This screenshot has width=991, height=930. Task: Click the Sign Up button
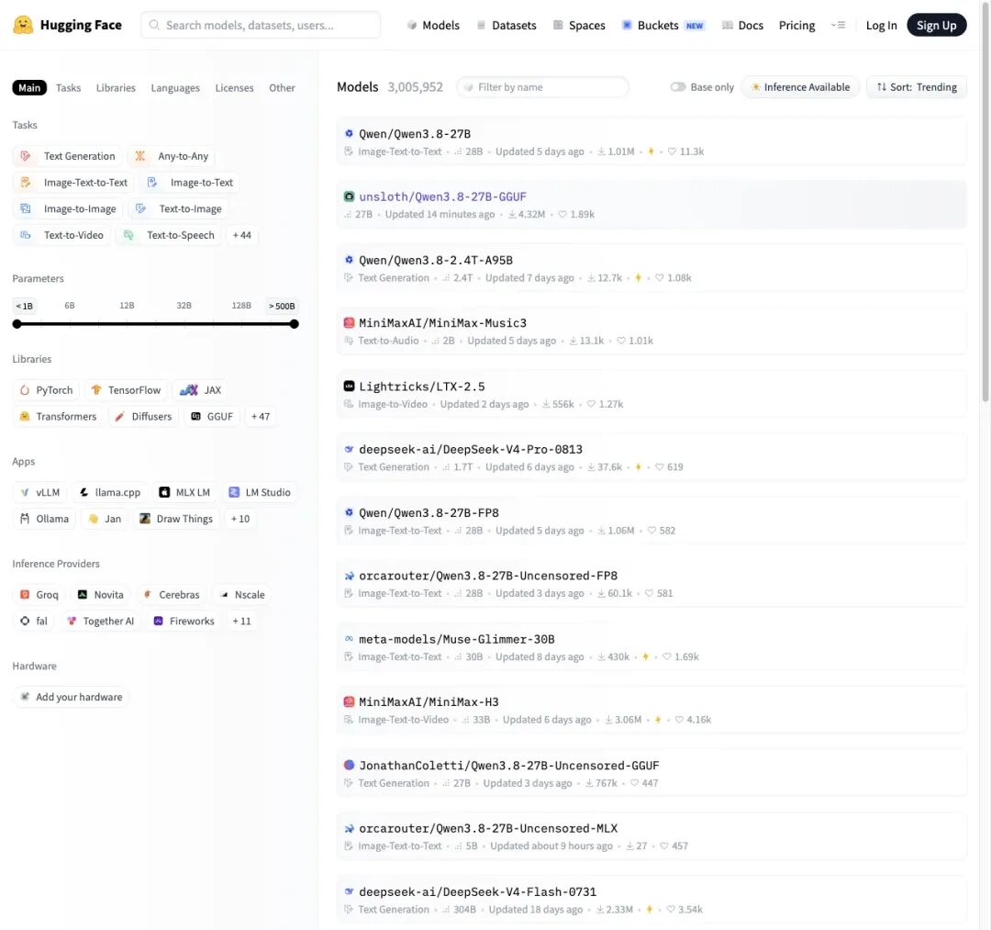point(936,26)
